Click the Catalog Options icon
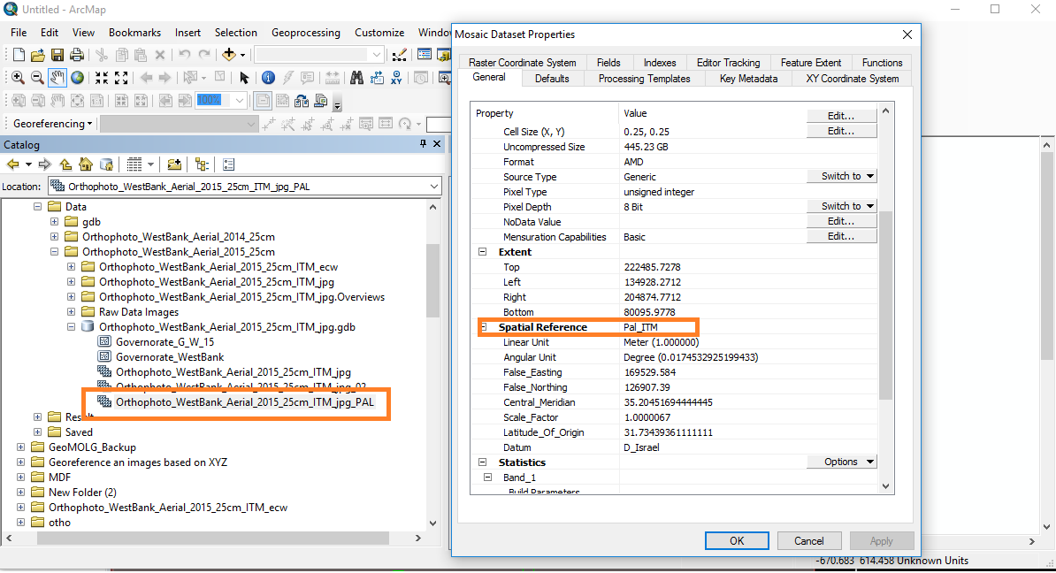 228,164
